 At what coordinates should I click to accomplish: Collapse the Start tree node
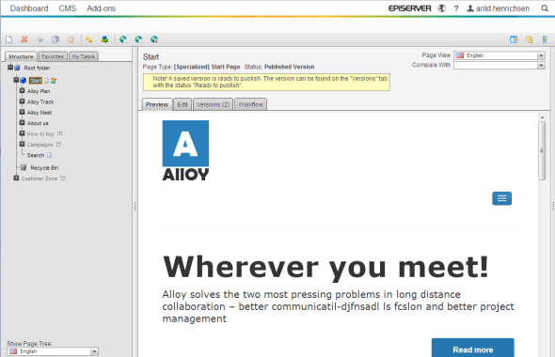[x=16, y=80]
